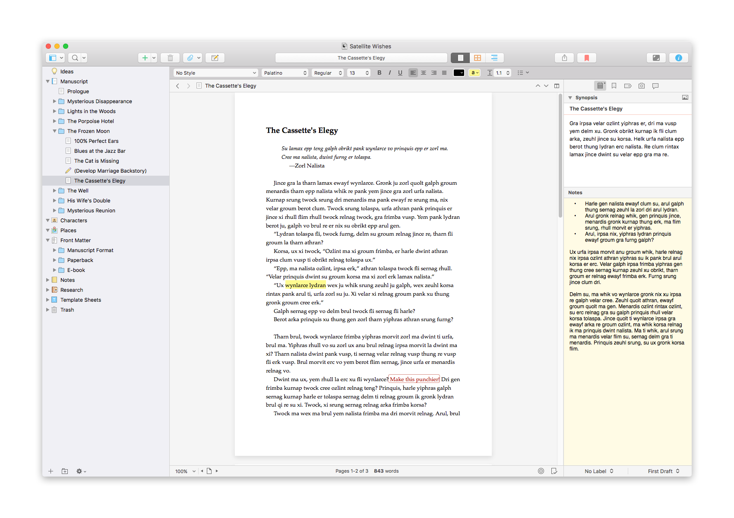
Task: Split the editor with the split button
Action: (557, 86)
